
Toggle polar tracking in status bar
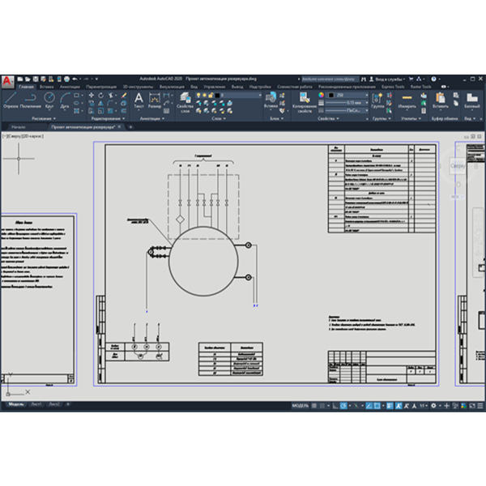point(343,406)
